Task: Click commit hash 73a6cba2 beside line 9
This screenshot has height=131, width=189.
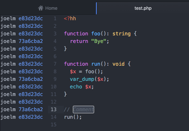Action: click(x=31, y=79)
